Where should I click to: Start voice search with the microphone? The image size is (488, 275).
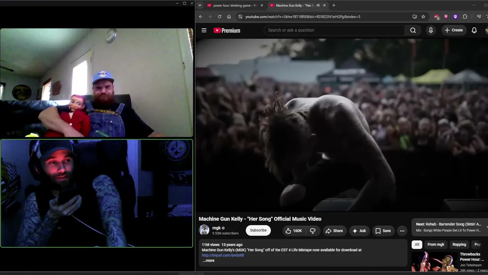[x=431, y=30]
